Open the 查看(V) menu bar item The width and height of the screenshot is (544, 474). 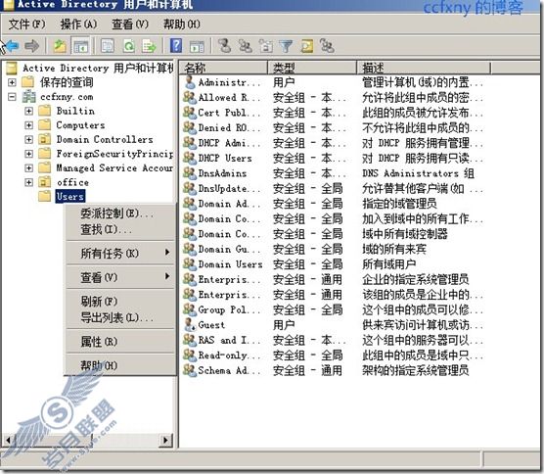[x=130, y=24]
